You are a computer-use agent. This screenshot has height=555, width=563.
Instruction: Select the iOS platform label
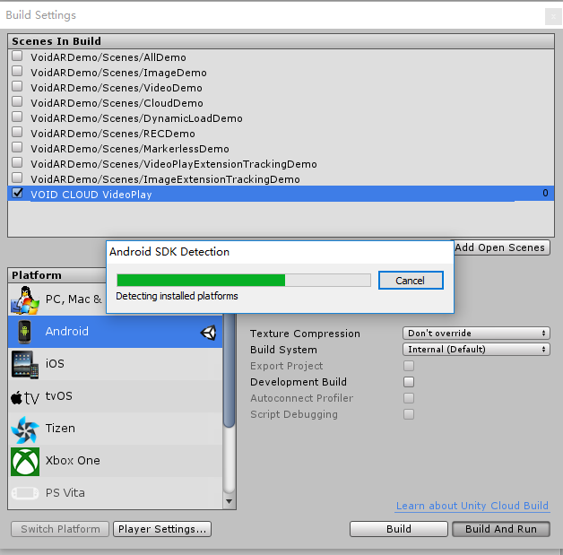[x=55, y=364]
